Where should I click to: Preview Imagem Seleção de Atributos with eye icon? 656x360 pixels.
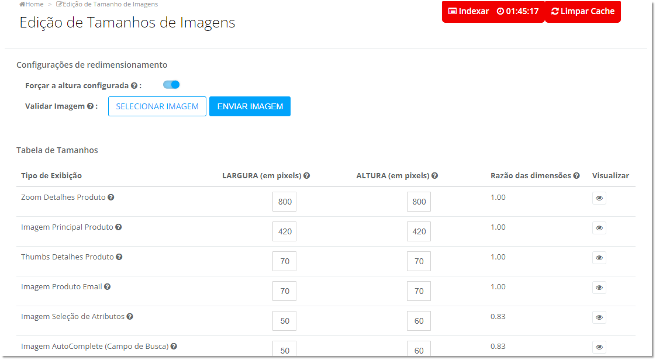coord(599,317)
